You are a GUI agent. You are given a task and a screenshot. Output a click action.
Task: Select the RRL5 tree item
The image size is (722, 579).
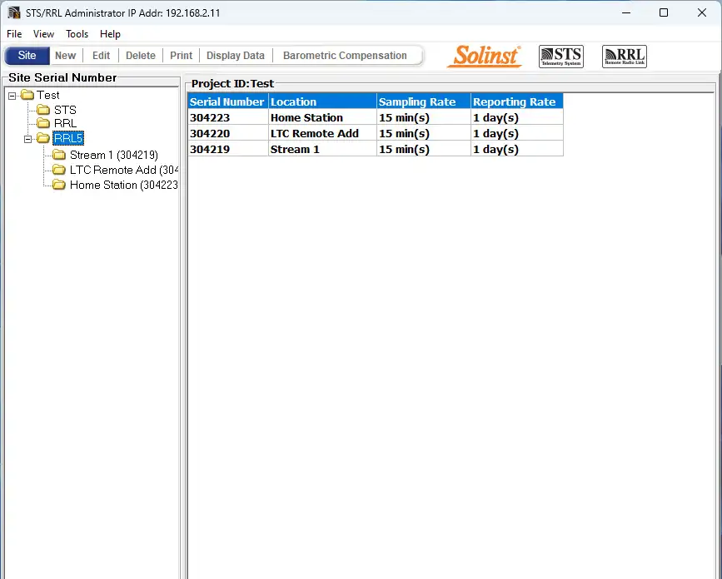68,139
